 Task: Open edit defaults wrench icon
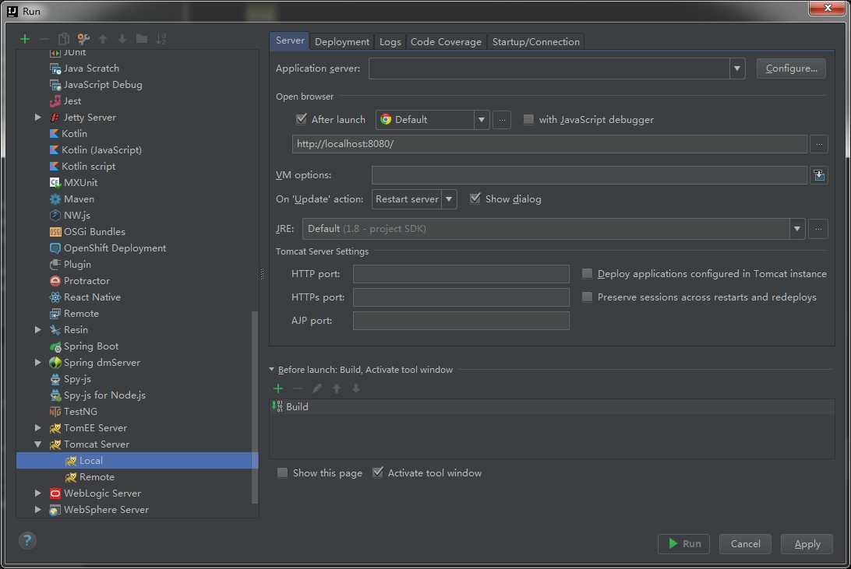pyautogui.click(x=83, y=38)
